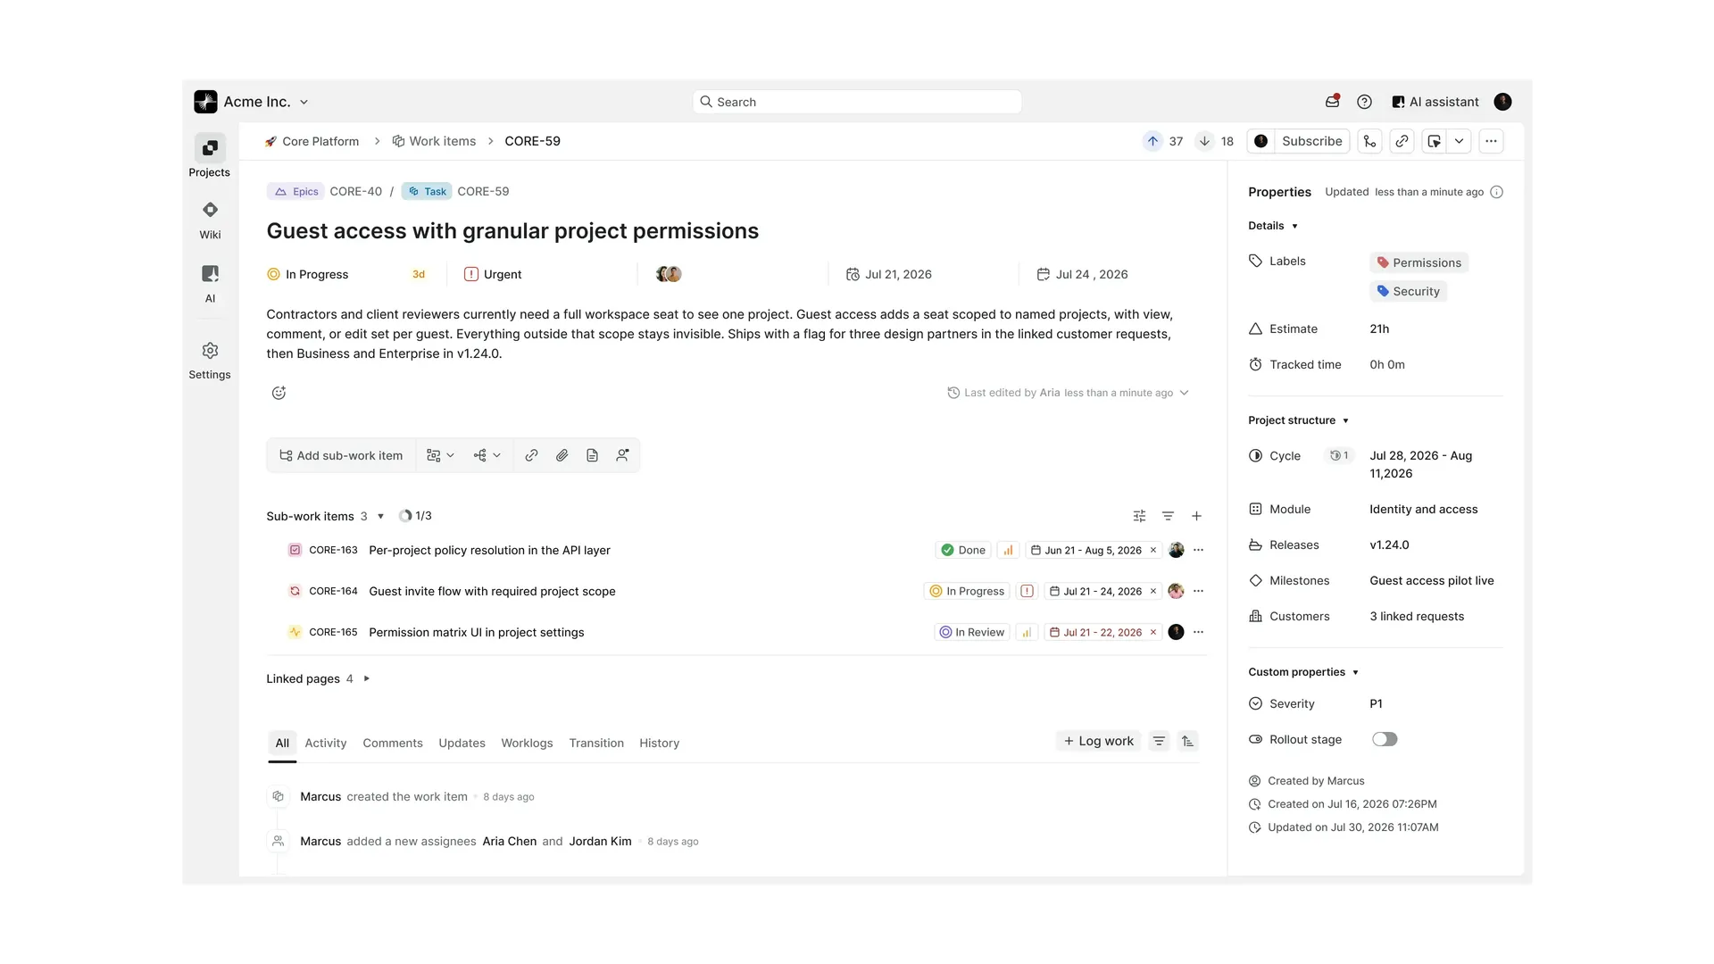Add link from the sub-item toolbar
The image size is (1714, 964).
(x=531, y=455)
